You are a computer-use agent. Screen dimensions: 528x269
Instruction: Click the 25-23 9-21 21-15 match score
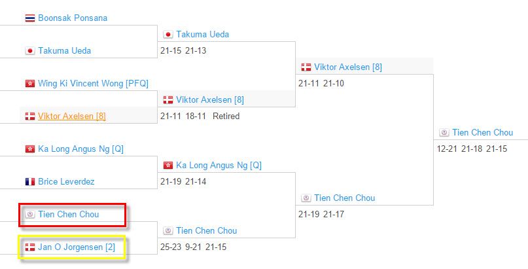click(x=193, y=247)
